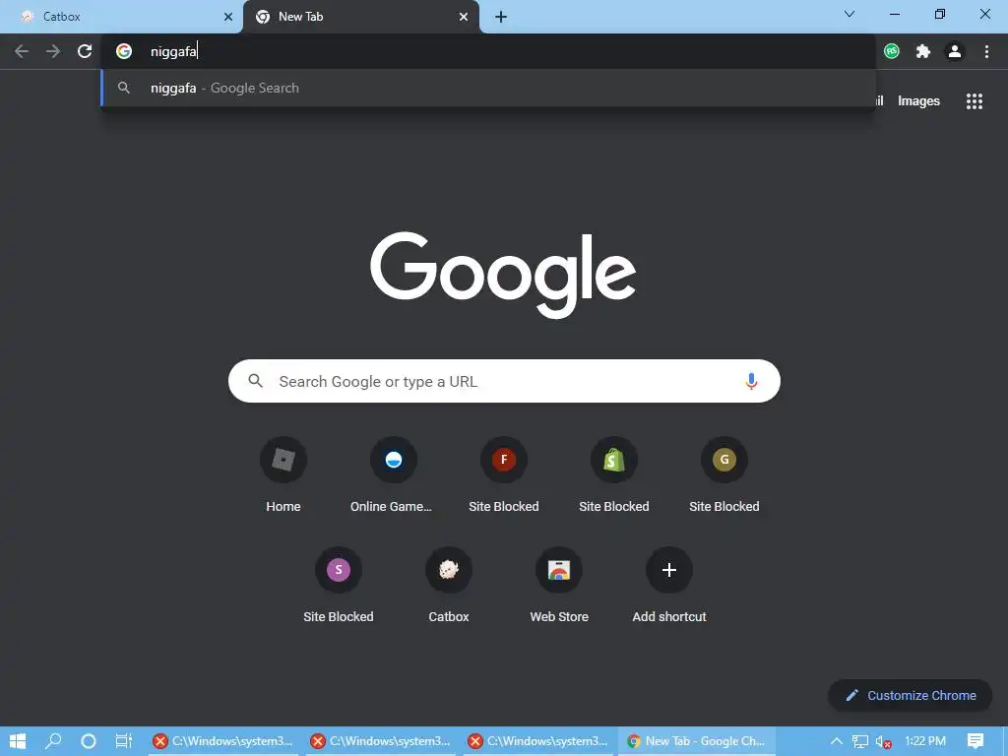Open the Site Blocked shortcut with Shopify icon
The width and height of the screenshot is (1008, 756).
[614, 474]
